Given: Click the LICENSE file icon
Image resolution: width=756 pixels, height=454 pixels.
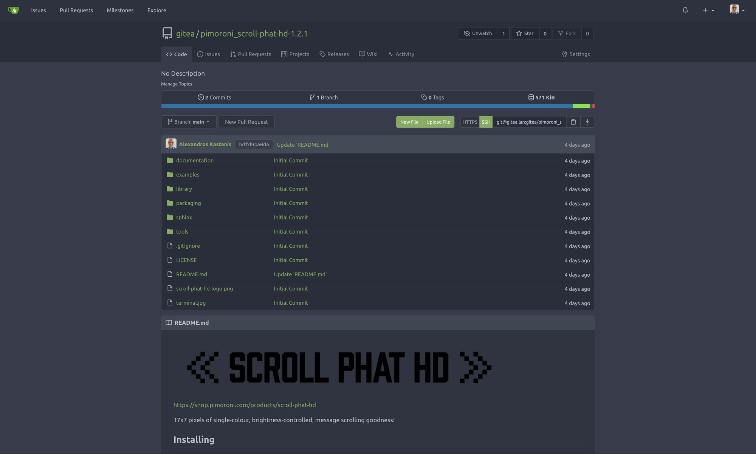Looking at the screenshot, I should 170,260.
